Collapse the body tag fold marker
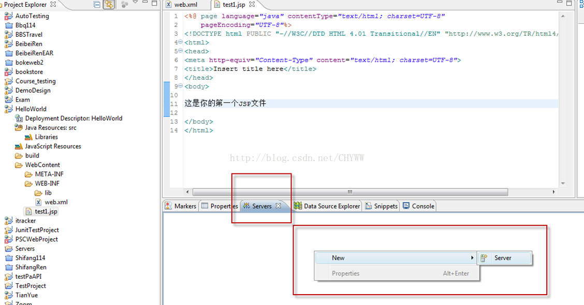 (x=181, y=86)
